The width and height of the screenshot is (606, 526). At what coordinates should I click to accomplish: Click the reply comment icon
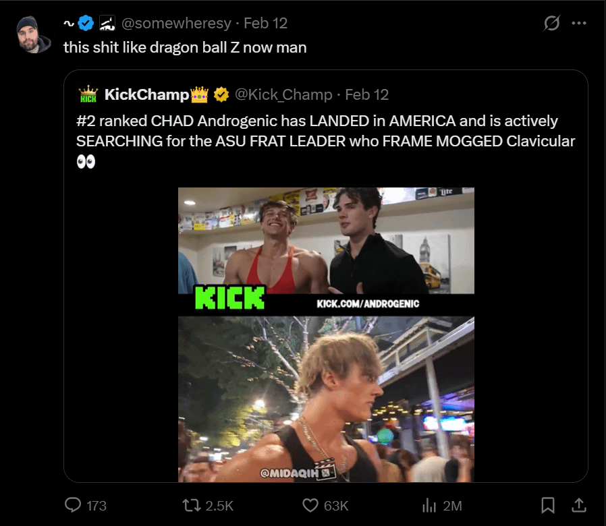tap(74, 504)
